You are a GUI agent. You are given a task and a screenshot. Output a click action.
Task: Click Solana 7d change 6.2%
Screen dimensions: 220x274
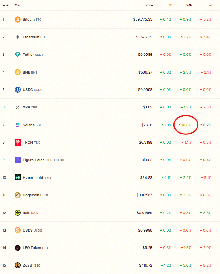coord(206,125)
